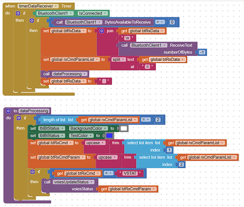Open global btRxData dropdown in join set block
The height and width of the screenshot is (207, 244).
pyautogui.click(x=83, y=31)
